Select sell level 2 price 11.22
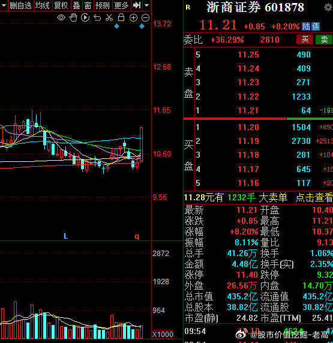Screen dimensions: 333x343 pyautogui.click(x=248, y=97)
